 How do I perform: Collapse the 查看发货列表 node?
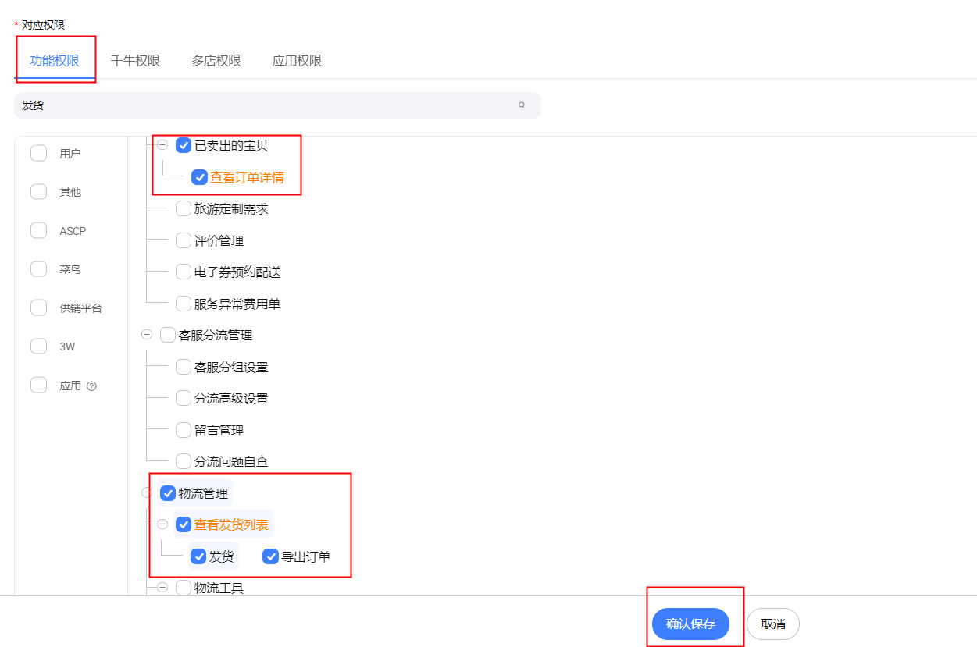click(x=162, y=524)
